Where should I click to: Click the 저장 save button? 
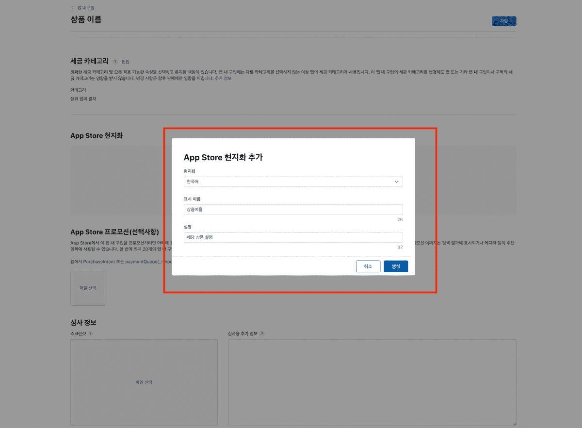[x=504, y=21]
